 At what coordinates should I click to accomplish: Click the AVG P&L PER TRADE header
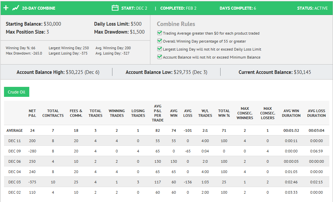[x=158, y=113]
